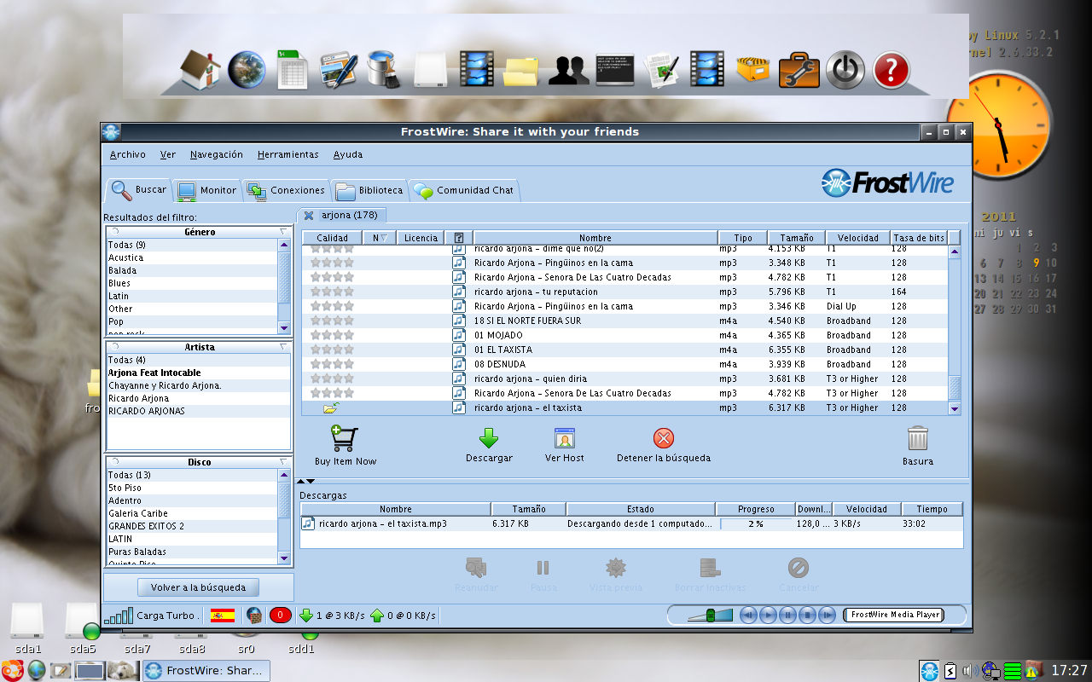Switch to the Conexiones tab
1092x682 pixels.
pos(286,190)
